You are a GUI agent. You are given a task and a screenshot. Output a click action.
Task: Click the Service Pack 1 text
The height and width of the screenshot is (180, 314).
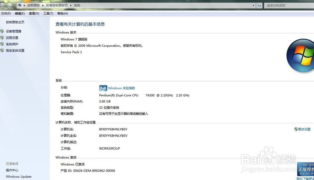pyautogui.click(x=71, y=52)
